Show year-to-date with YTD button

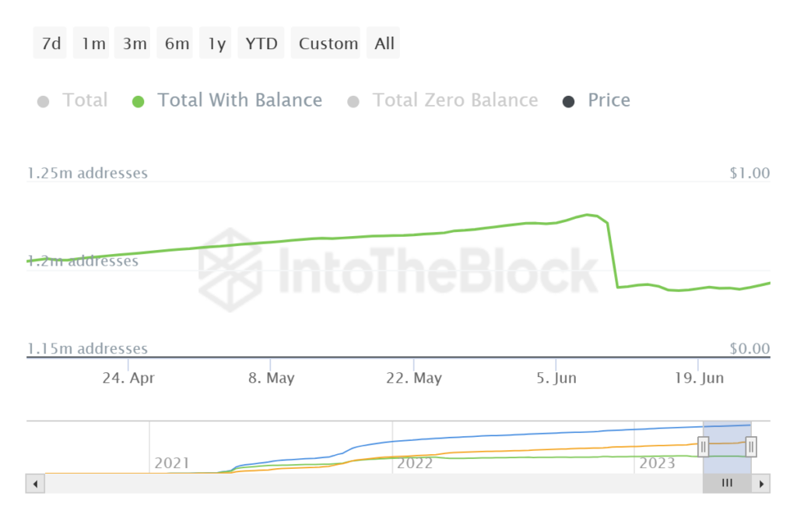(x=262, y=44)
